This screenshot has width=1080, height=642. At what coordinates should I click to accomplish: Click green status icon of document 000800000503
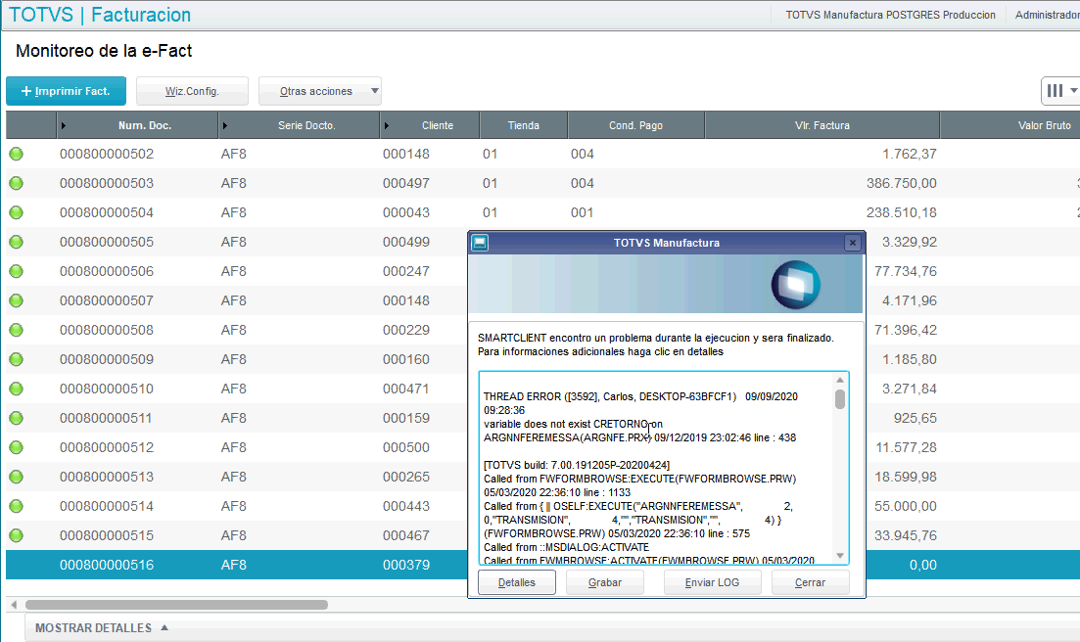point(16,183)
